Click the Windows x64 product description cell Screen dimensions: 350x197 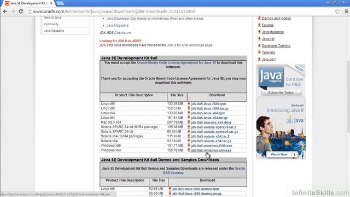click(110, 150)
